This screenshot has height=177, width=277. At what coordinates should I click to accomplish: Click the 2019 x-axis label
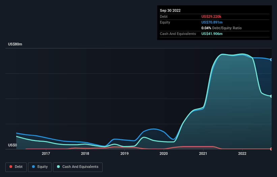tap(124, 153)
